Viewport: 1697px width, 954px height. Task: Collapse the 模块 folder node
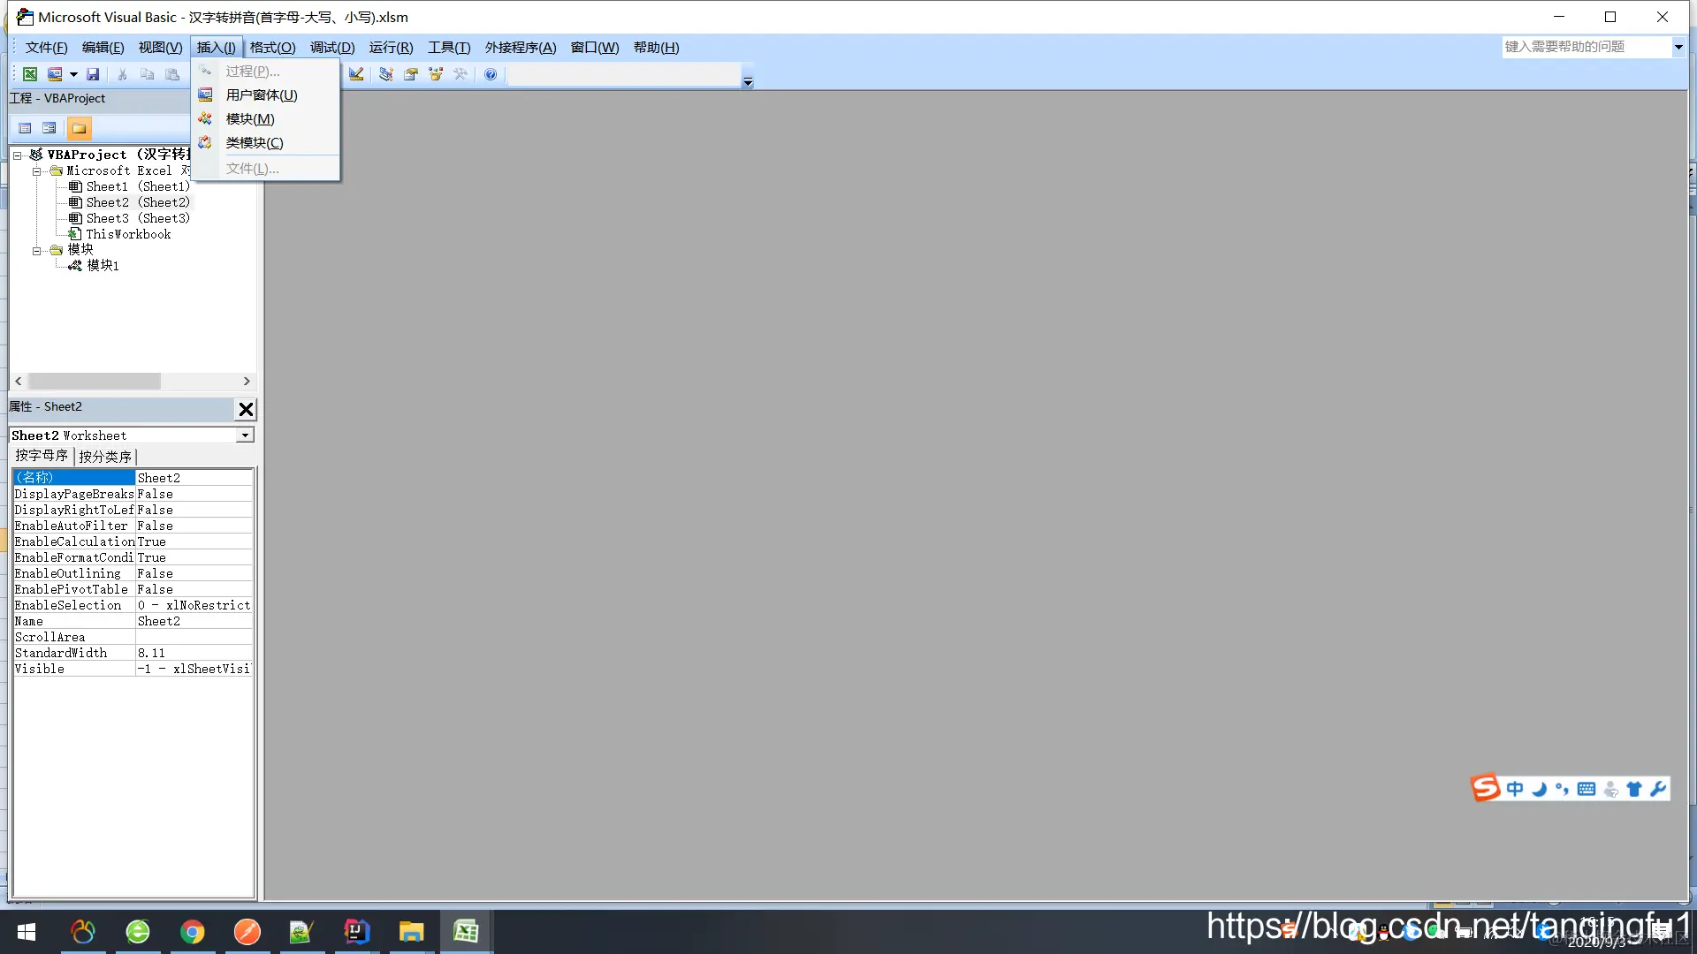pyautogui.click(x=36, y=251)
